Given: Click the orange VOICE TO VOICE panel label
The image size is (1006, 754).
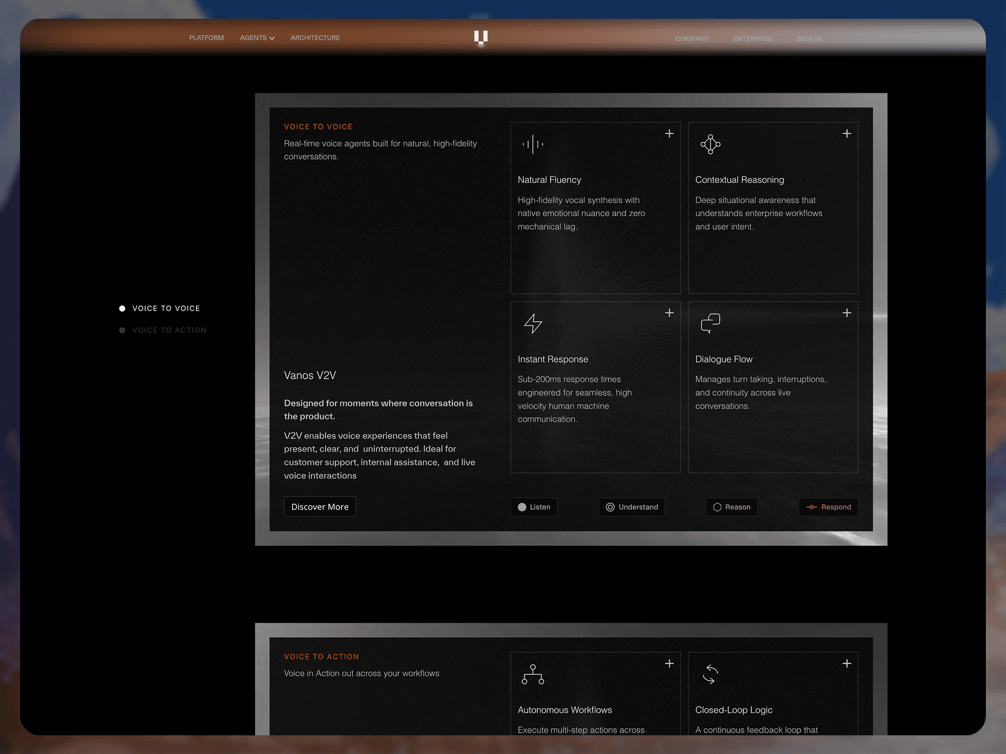Looking at the screenshot, I should pos(318,127).
